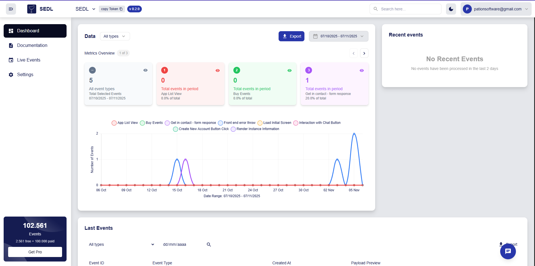Toggle dark mode with the moon icon
This screenshot has height=266, width=535.
pyautogui.click(x=451, y=9)
